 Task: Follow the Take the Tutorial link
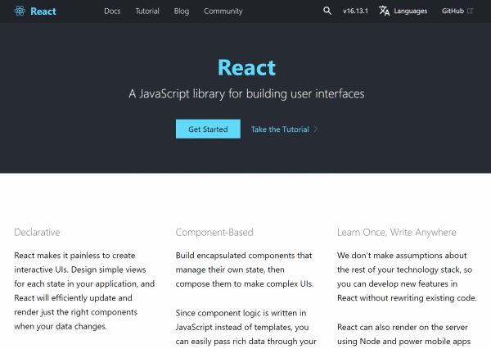pyautogui.click(x=280, y=129)
